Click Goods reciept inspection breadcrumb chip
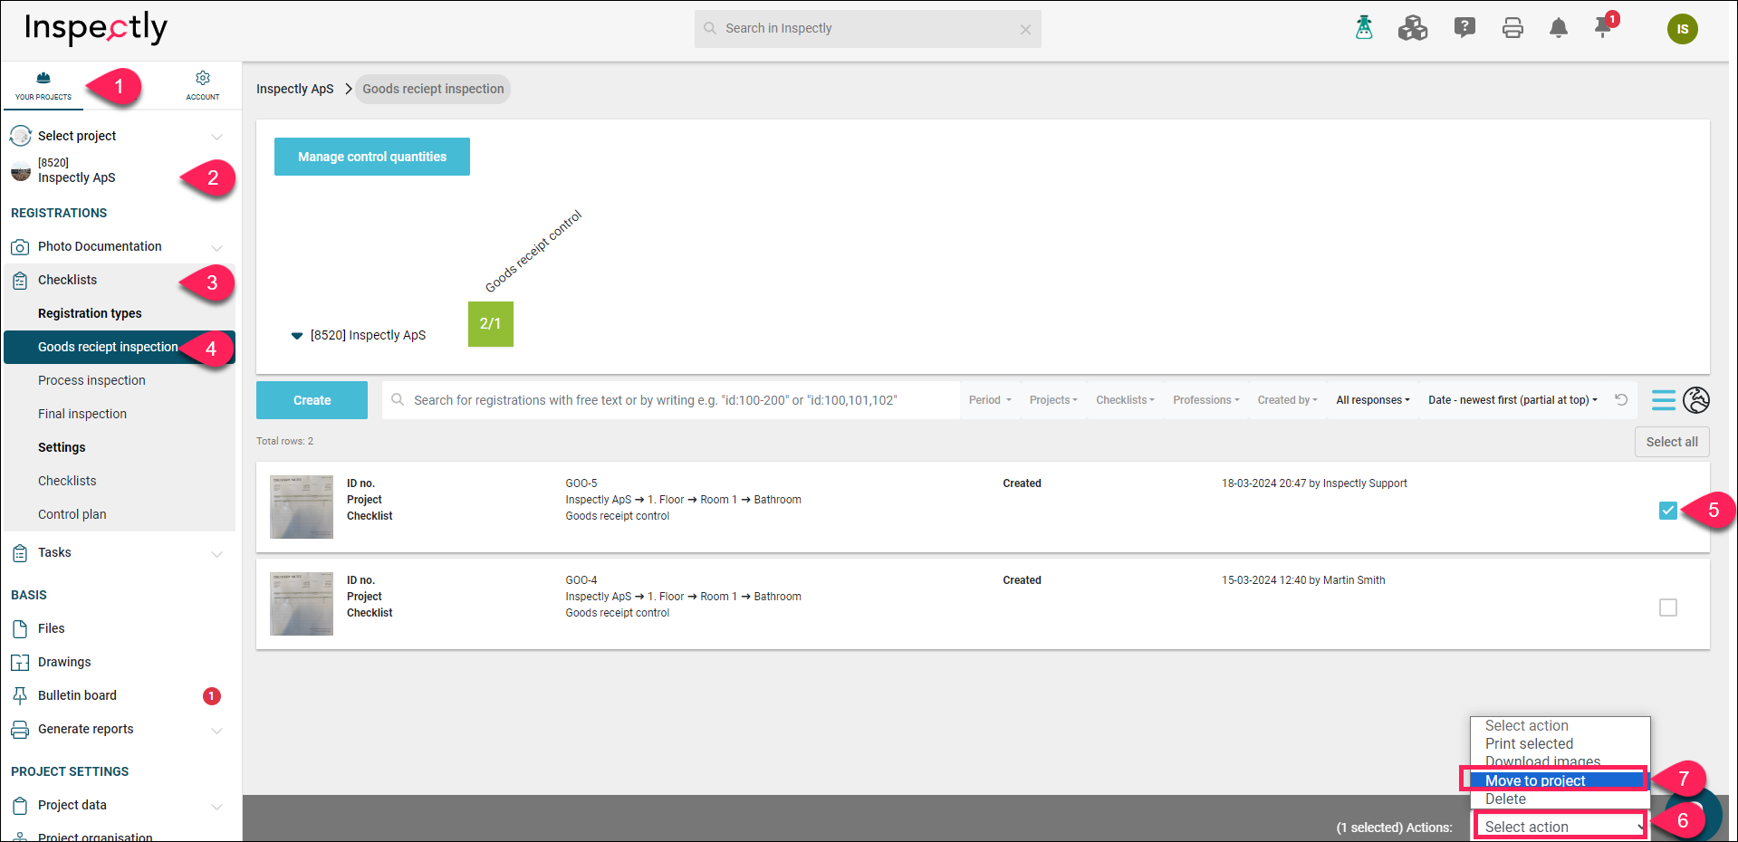The width and height of the screenshot is (1738, 842). tap(433, 89)
